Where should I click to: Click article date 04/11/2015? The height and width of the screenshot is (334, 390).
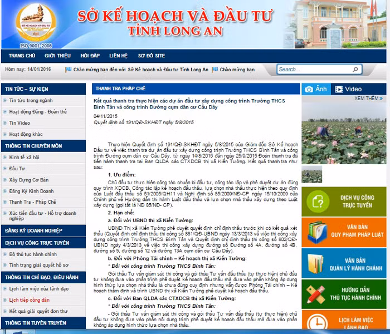click(x=105, y=116)
